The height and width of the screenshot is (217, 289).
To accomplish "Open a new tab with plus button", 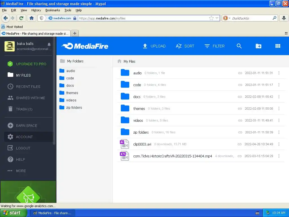I will coord(75,33).
